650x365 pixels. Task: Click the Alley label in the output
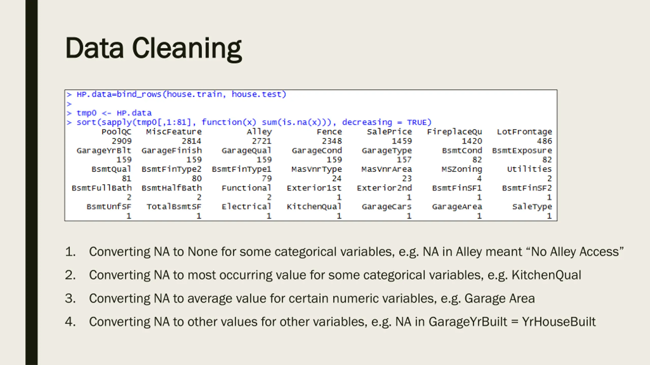259,132
